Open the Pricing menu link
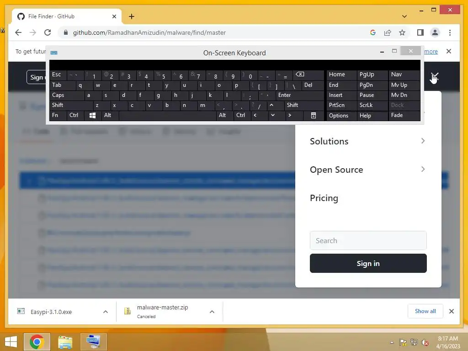This screenshot has width=468, height=351. 324,198
